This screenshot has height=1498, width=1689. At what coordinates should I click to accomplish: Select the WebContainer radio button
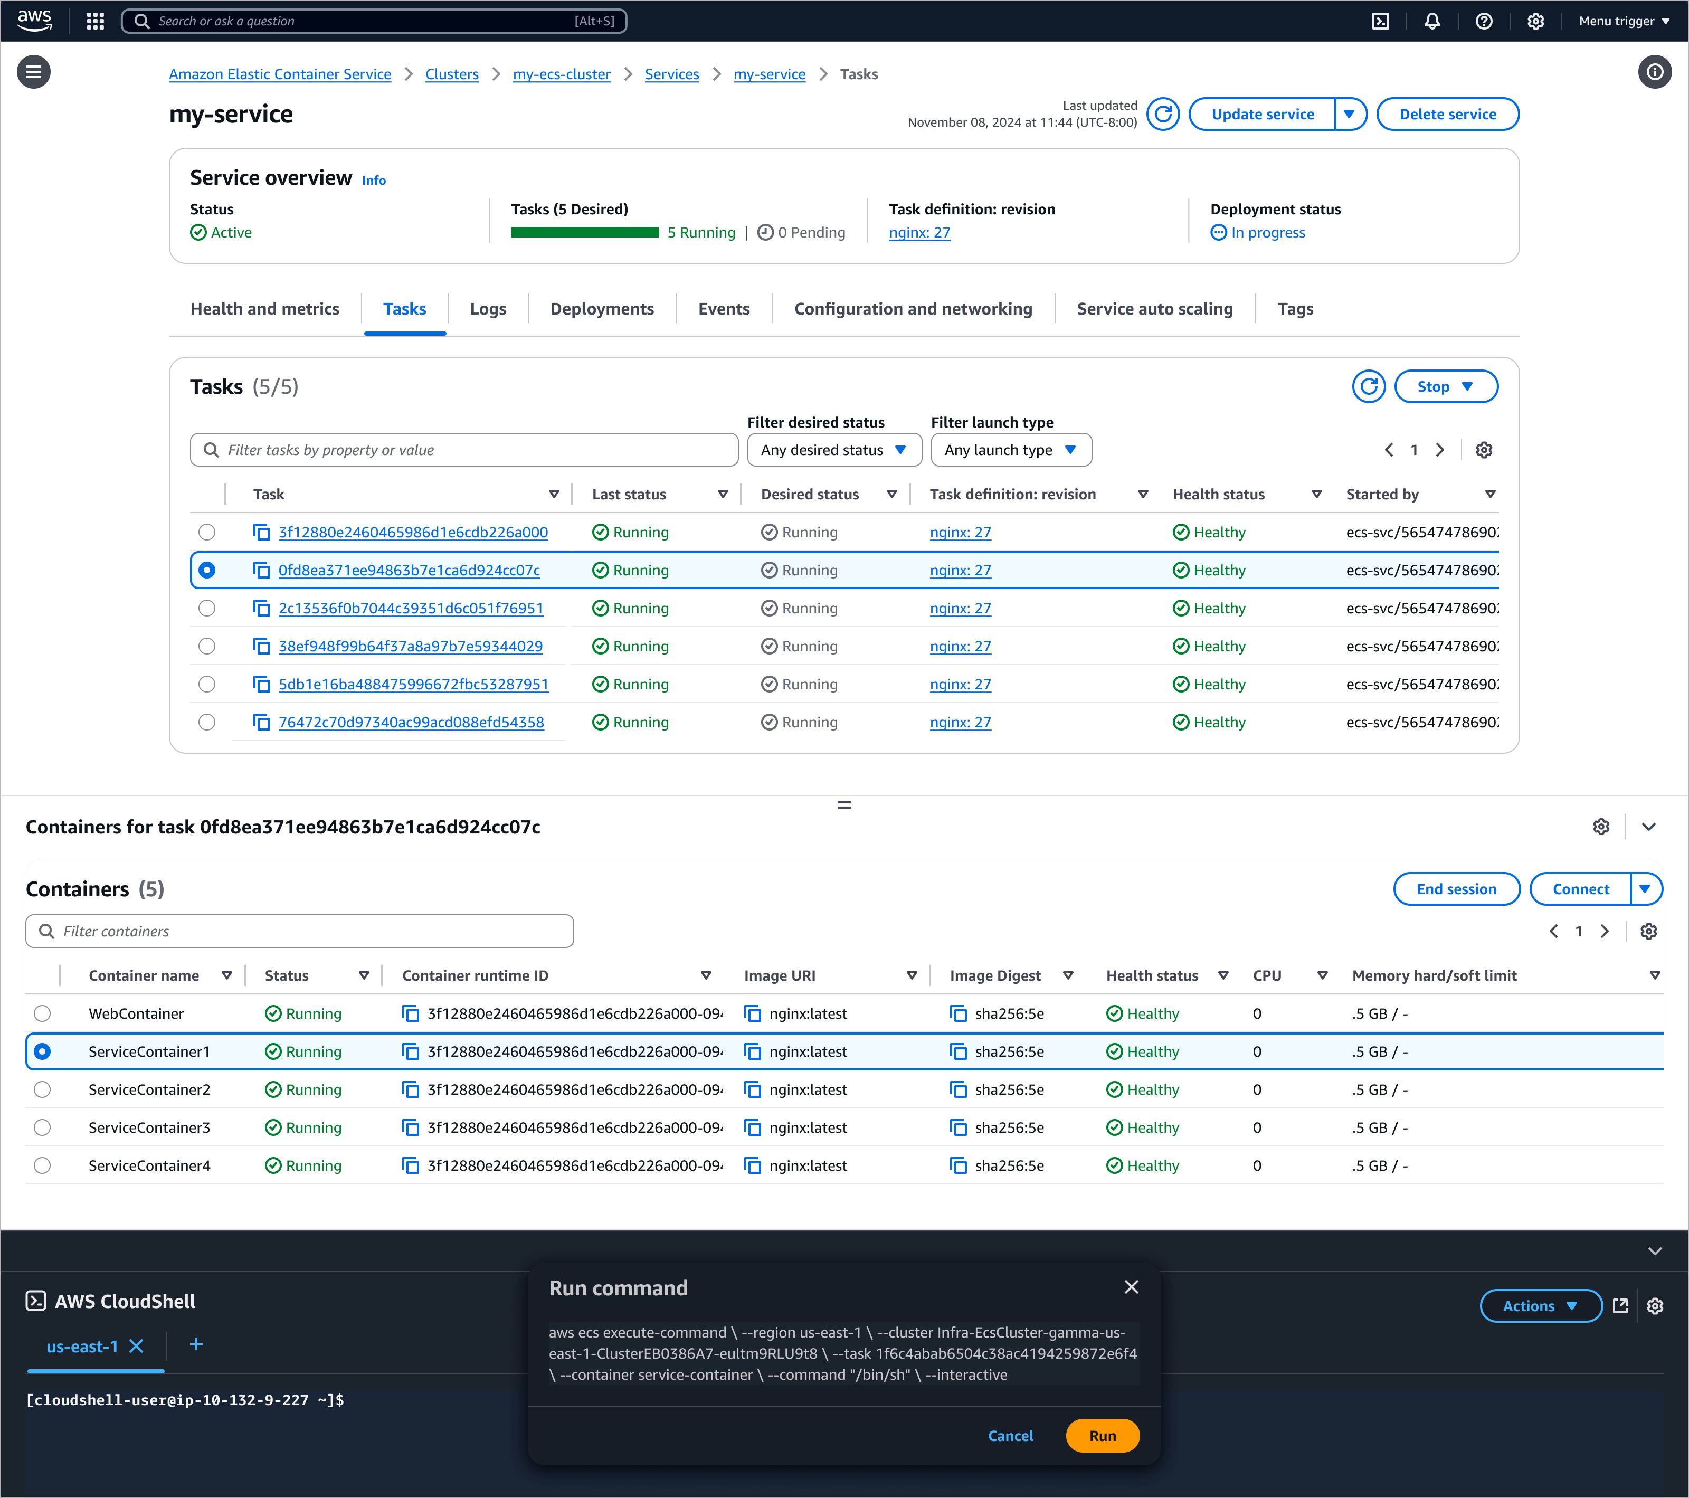tap(42, 1014)
